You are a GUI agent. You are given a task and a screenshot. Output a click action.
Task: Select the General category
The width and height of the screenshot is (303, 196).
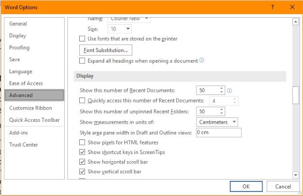click(34, 24)
